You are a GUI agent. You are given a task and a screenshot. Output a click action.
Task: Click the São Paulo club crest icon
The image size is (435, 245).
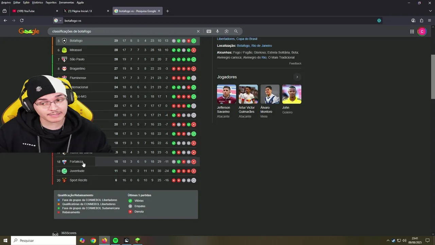click(64, 59)
